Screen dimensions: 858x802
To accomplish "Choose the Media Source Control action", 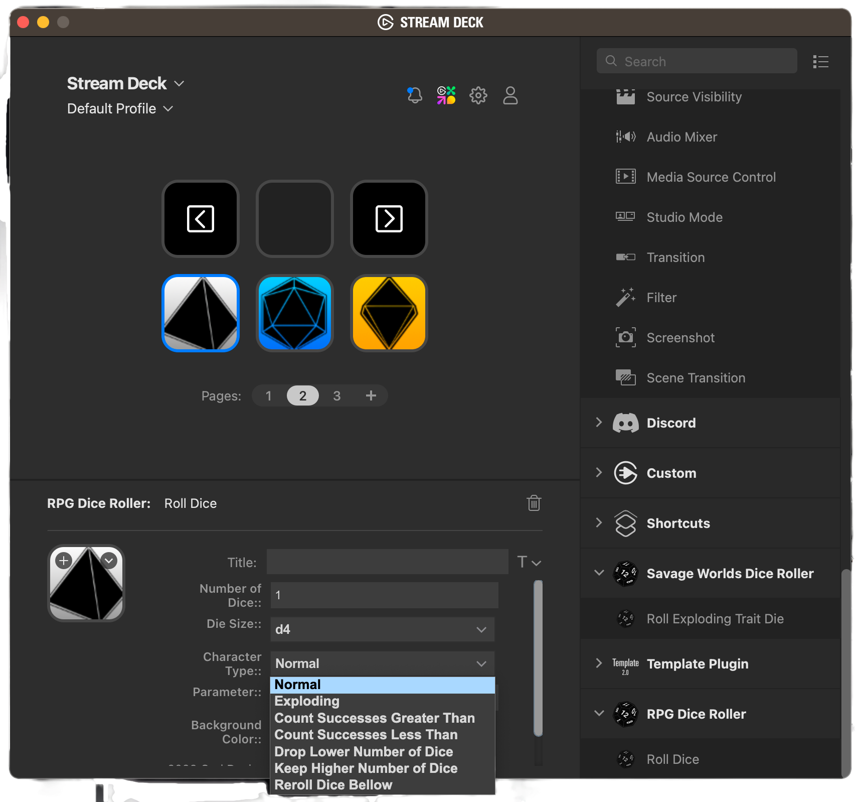I will (710, 177).
